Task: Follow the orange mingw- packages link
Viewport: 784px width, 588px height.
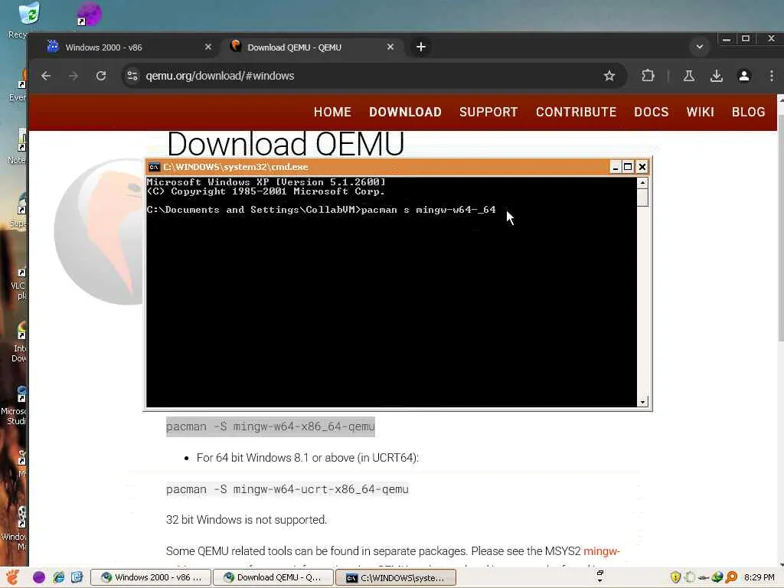Action: pos(602,551)
